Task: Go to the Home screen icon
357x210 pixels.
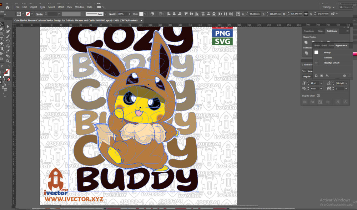Action: [7, 7]
